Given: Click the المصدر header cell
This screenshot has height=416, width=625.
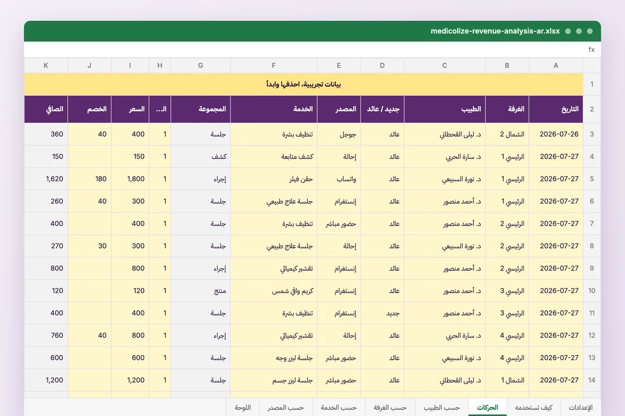Looking at the screenshot, I should point(339,109).
